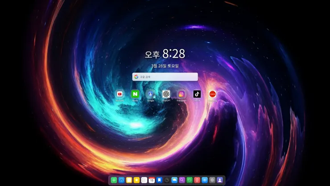Open the calendar icon showing 15

point(152,180)
